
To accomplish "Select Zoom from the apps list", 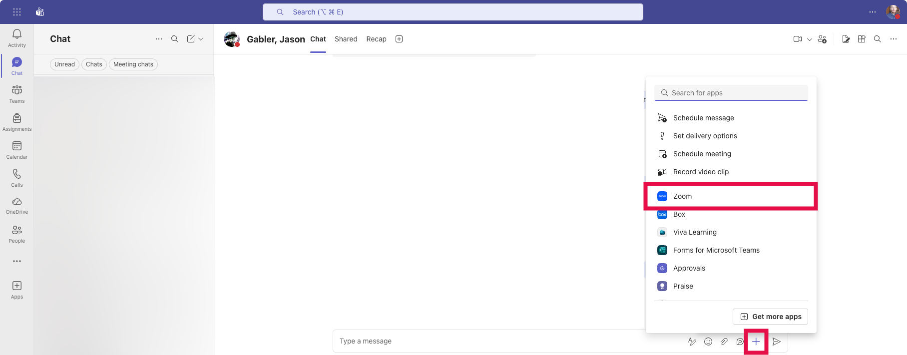I will 731,196.
